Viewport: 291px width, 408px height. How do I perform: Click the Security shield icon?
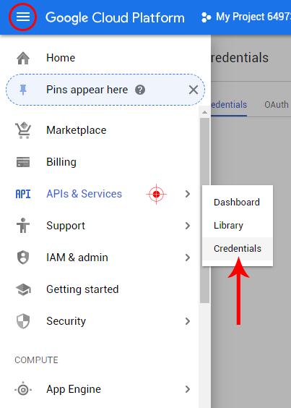23,321
